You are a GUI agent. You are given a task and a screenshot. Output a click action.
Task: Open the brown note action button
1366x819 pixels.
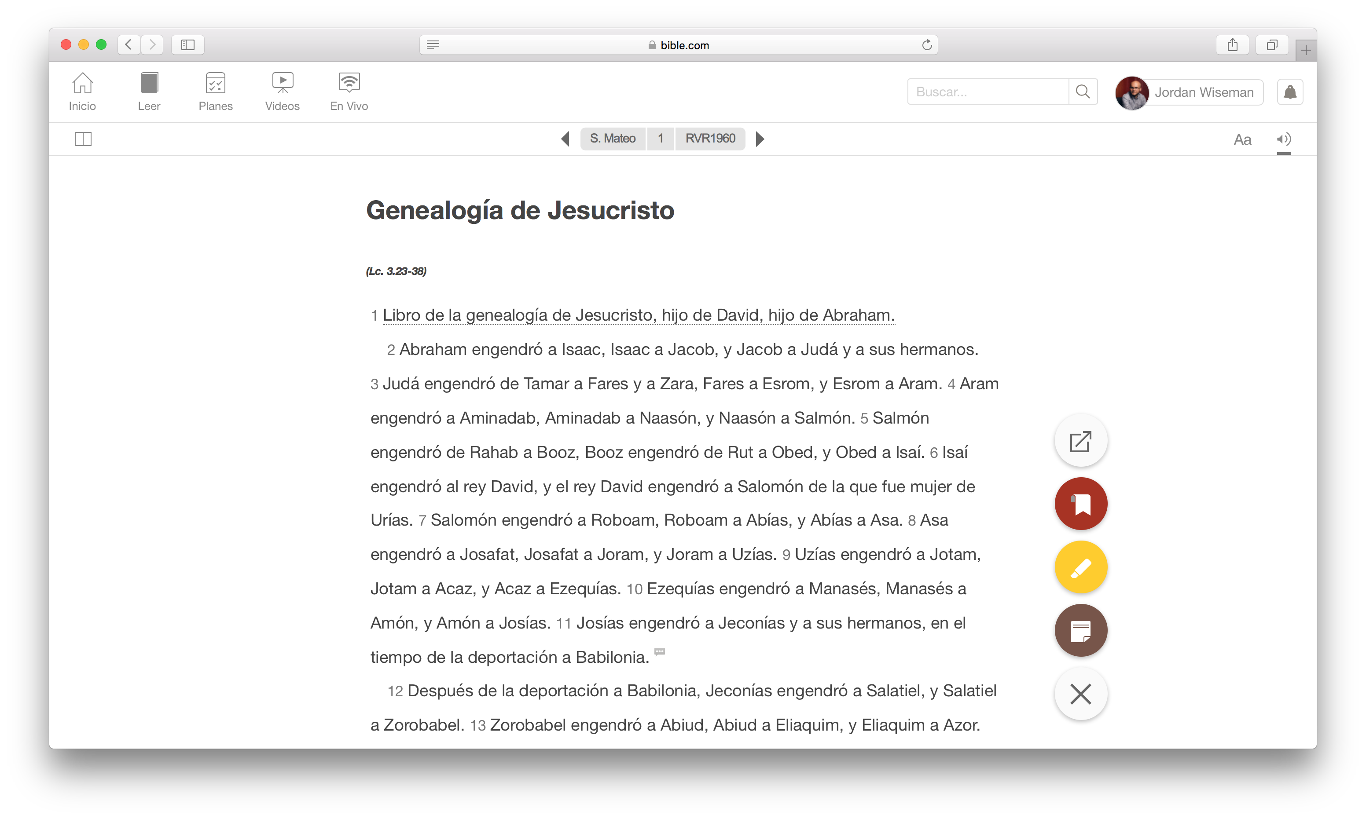coord(1080,630)
